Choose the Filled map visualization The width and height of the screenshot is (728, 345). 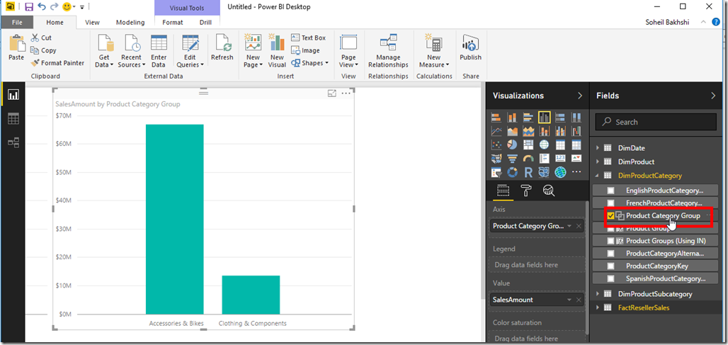[496, 159]
